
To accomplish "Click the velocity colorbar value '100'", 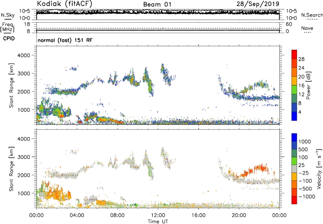I will coord(303,157).
